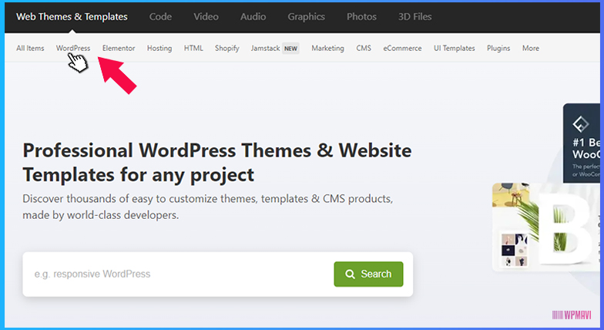Expand the More menu
The image size is (604, 330).
[x=530, y=48]
